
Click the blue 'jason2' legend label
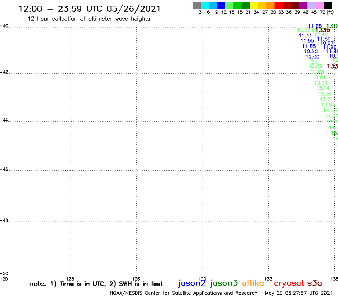[x=192, y=283]
